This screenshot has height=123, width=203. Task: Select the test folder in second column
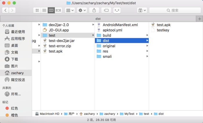pyautogui.click(x=68, y=35)
